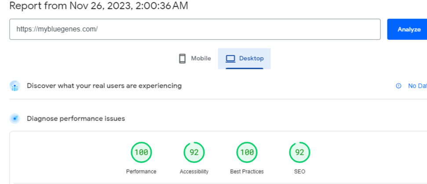This screenshot has height=184, width=427.
Task: Open the No Data link
Action: click(417, 86)
